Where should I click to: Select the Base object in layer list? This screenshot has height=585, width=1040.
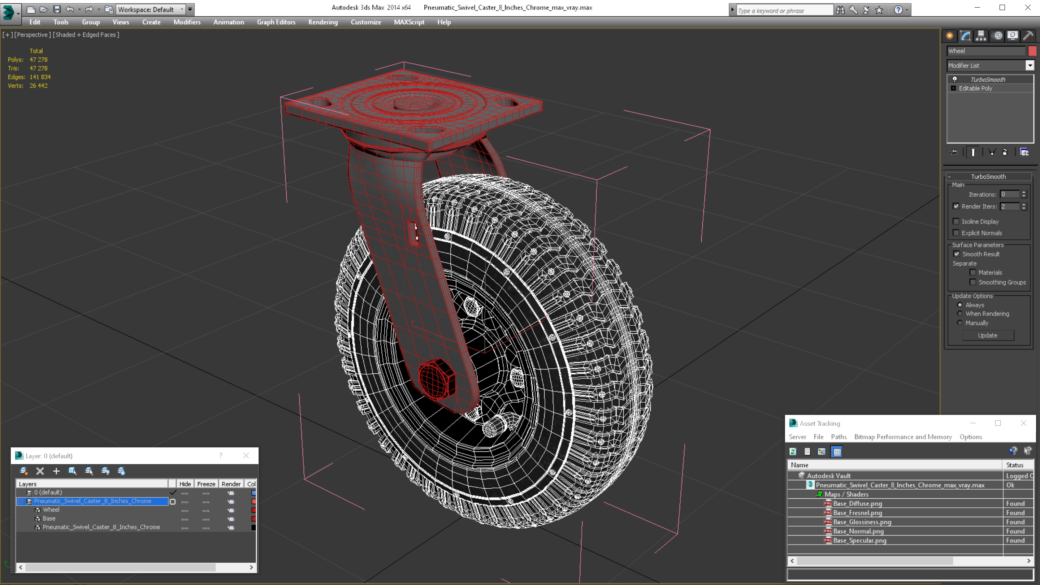pyautogui.click(x=49, y=519)
